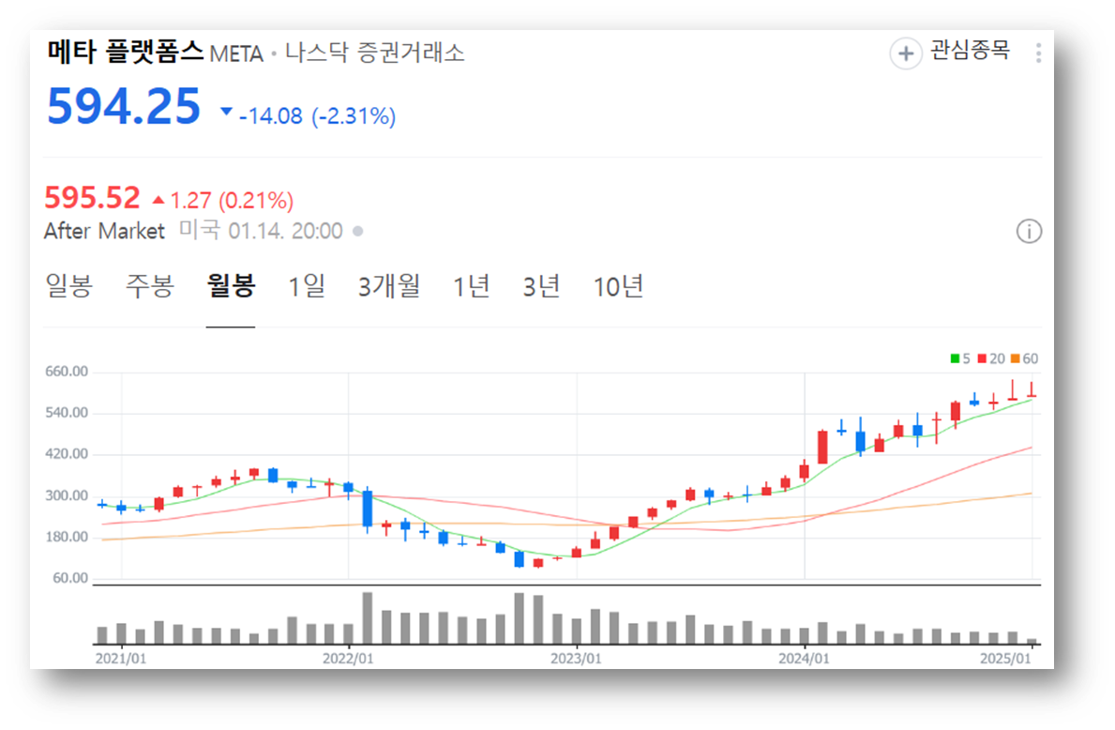Click the 2024/01 x-axis date label
Viewport: 1115px width, 730px height.
pos(804,658)
